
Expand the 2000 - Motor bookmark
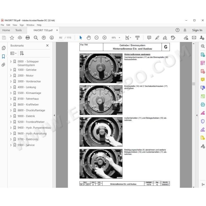pos(11,76)
